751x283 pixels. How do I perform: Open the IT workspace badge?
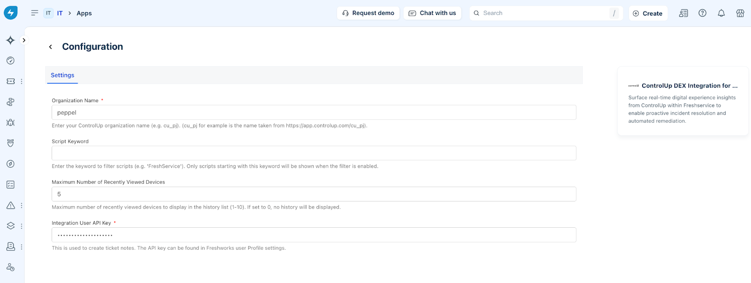tap(48, 13)
